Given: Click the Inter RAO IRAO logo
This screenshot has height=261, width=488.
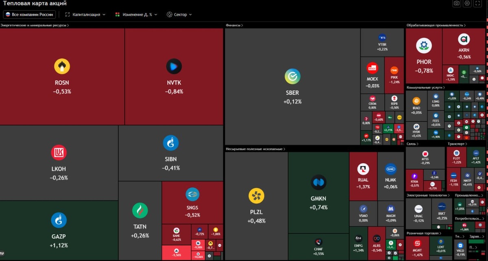Looking at the screenshot, I should (x=416, y=101).
